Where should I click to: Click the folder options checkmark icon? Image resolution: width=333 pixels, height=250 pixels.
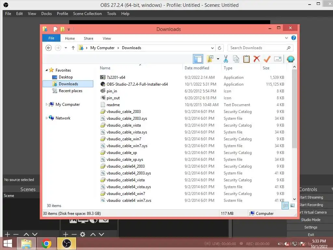[210, 59]
